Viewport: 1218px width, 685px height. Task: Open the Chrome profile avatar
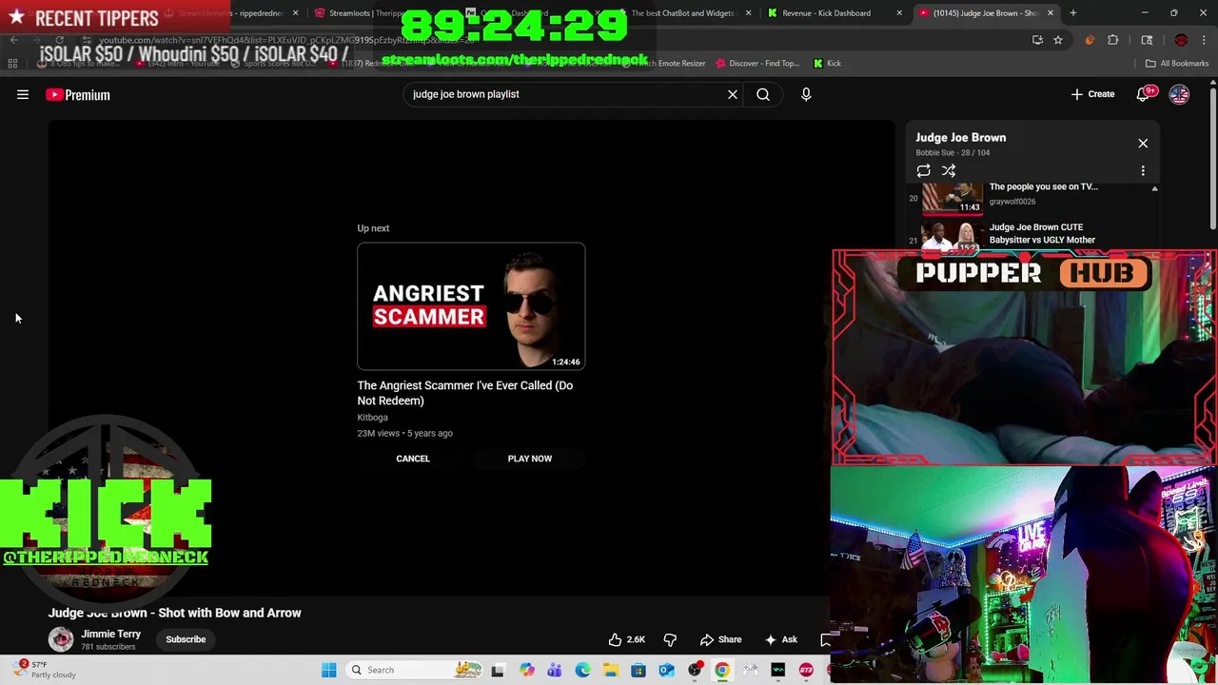click(x=1181, y=40)
